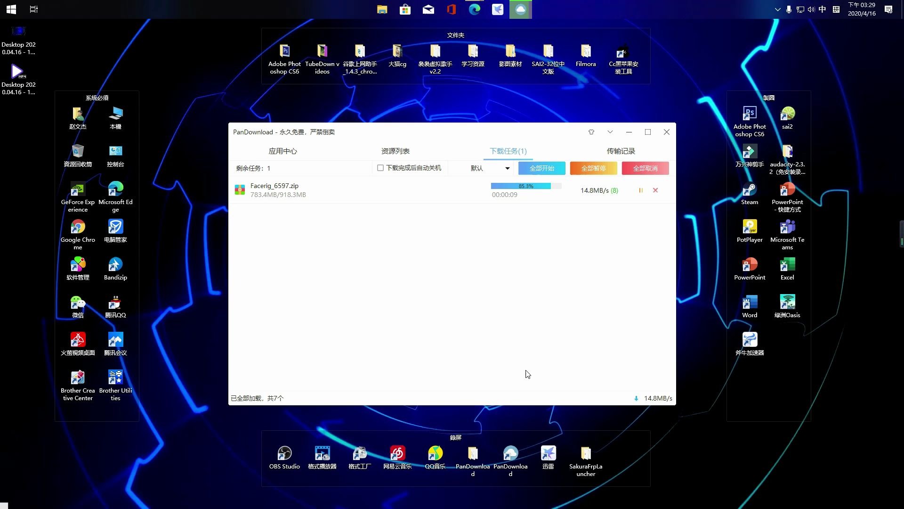Screen dimensions: 904x509
Task: Pause the Facerig_6597.zip download
Action: coord(641,190)
